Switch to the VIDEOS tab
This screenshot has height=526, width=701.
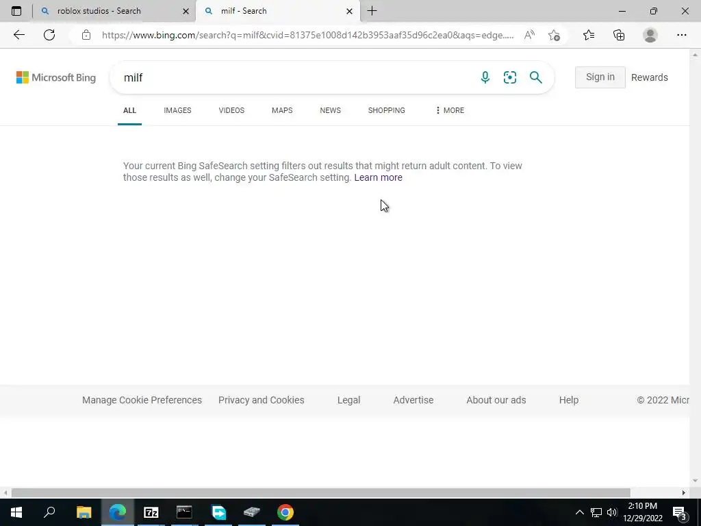tap(231, 110)
